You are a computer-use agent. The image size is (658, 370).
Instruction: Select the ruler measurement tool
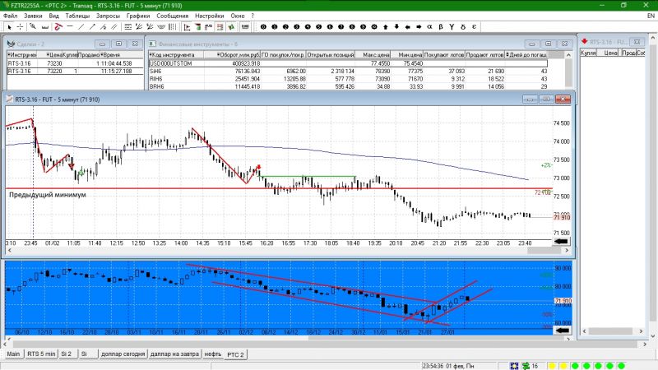click(x=45, y=27)
